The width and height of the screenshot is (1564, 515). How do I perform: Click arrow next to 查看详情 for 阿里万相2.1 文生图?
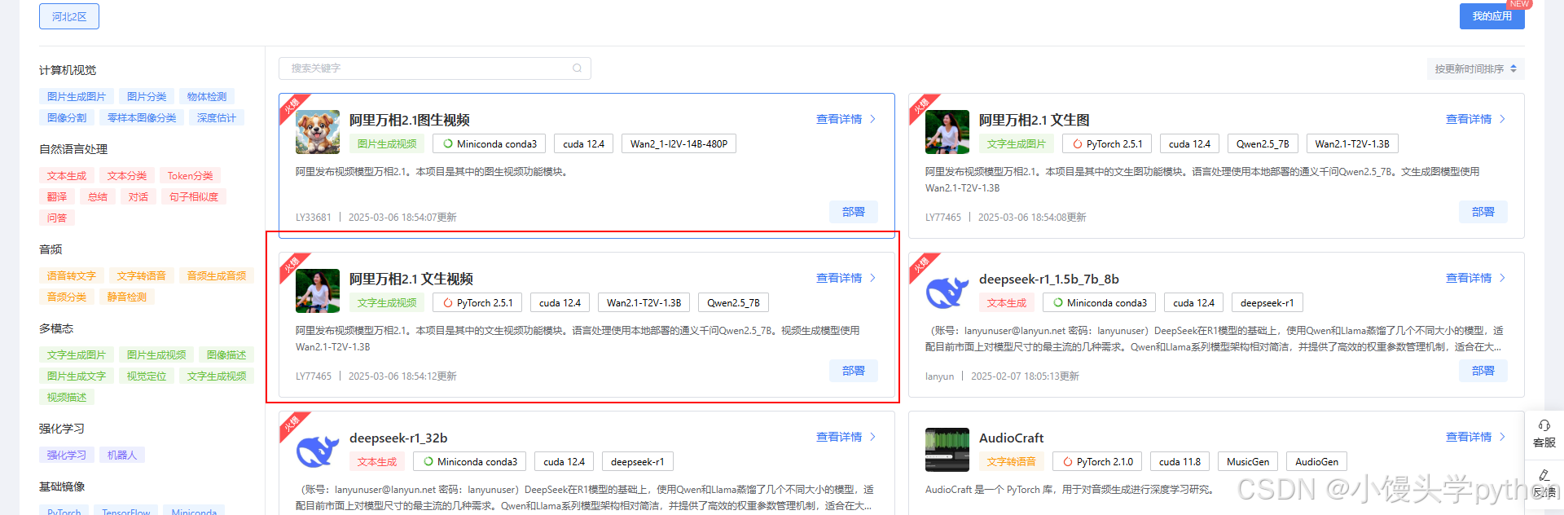[x=1502, y=119]
